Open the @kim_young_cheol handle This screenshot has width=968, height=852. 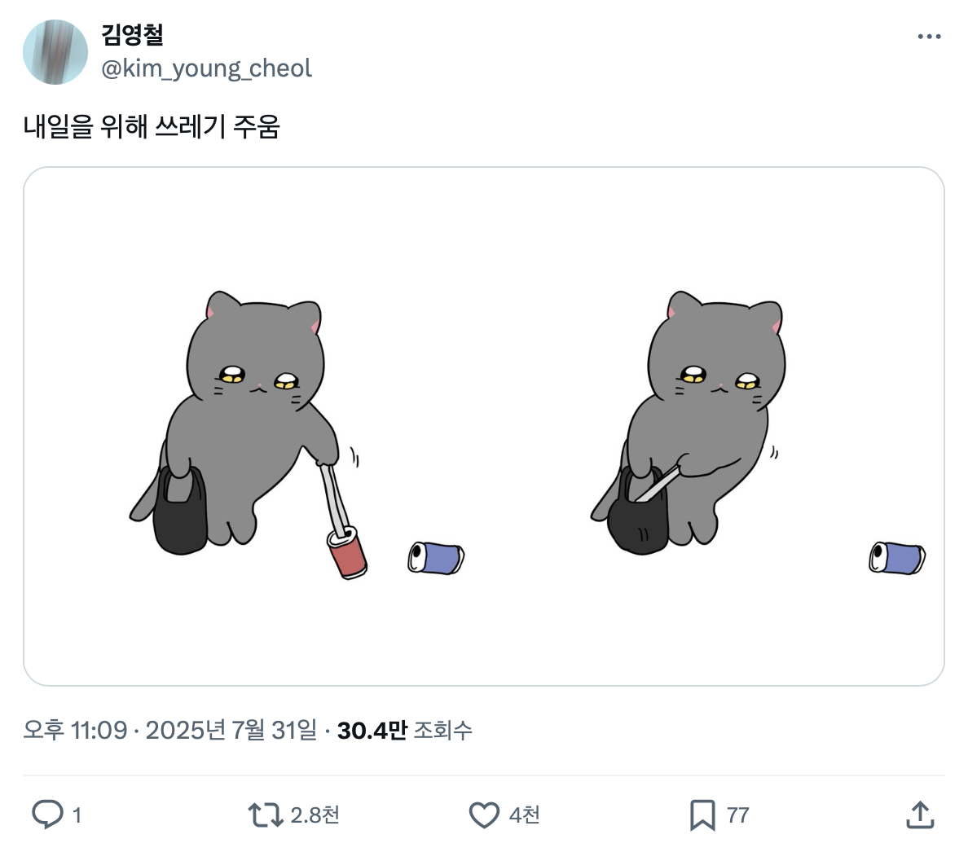(205, 68)
